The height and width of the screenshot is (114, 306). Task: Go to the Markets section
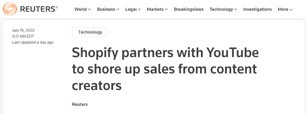pos(155,9)
